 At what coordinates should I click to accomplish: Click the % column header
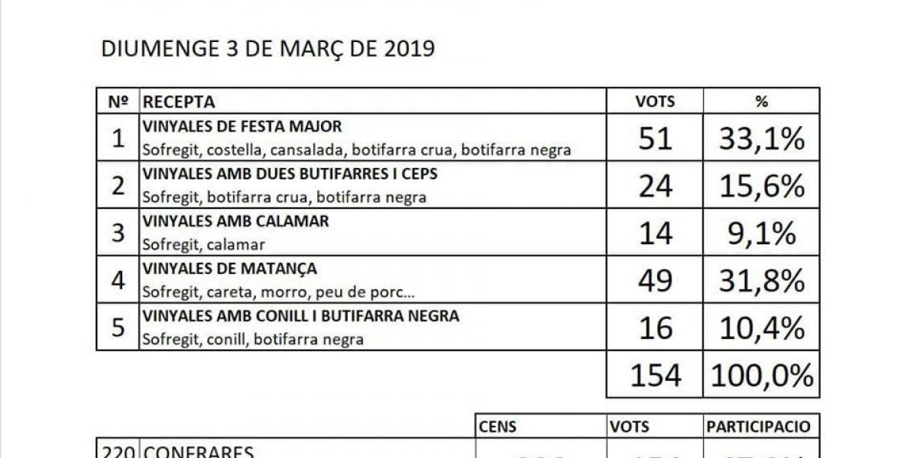pyautogui.click(x=761, y=102)
